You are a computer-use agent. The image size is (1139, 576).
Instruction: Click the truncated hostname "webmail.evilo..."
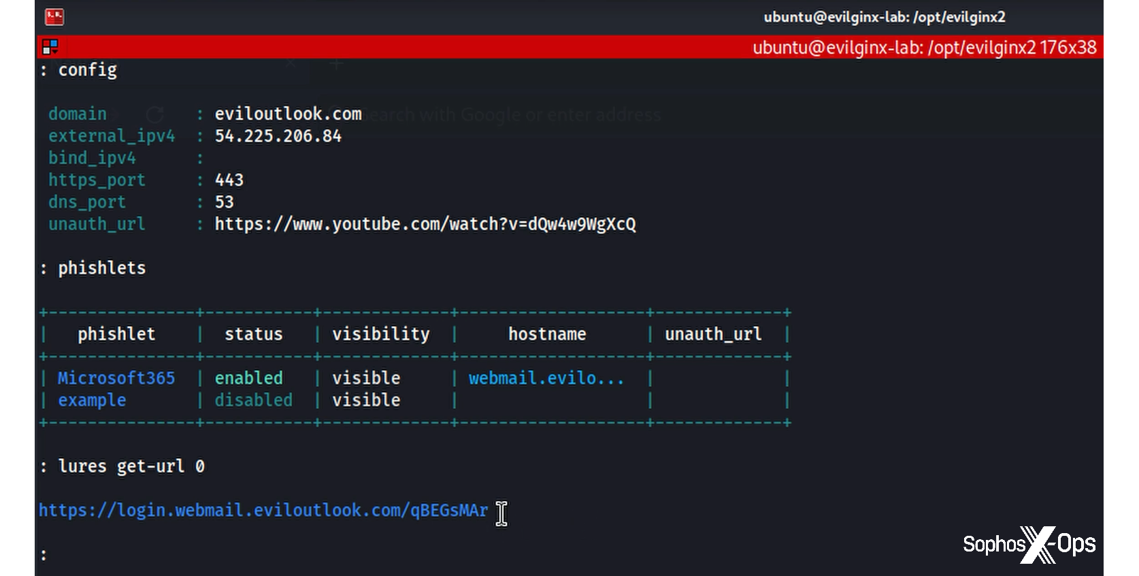(x=546, y=378)
